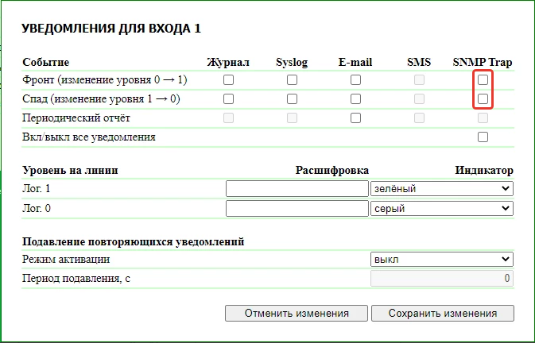Click the Журнал checkbox for Периодический отчёт
The height and width of the screenshot is (343, 535).
[x=229, y=118]
